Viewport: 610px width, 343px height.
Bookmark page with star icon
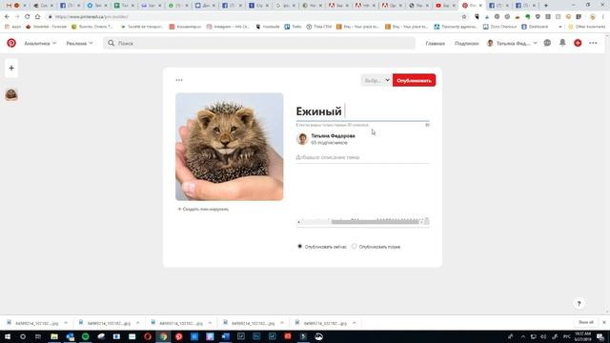(464, 17)
